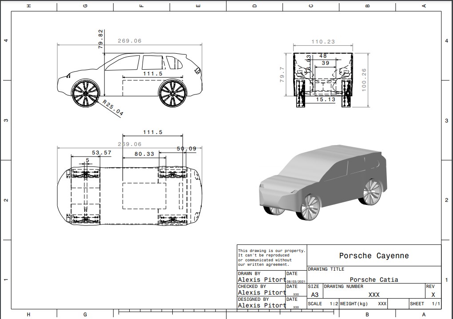Select the SHEET 1/1 entry
This screenshot has height=319, width=453.
[425, 304]
